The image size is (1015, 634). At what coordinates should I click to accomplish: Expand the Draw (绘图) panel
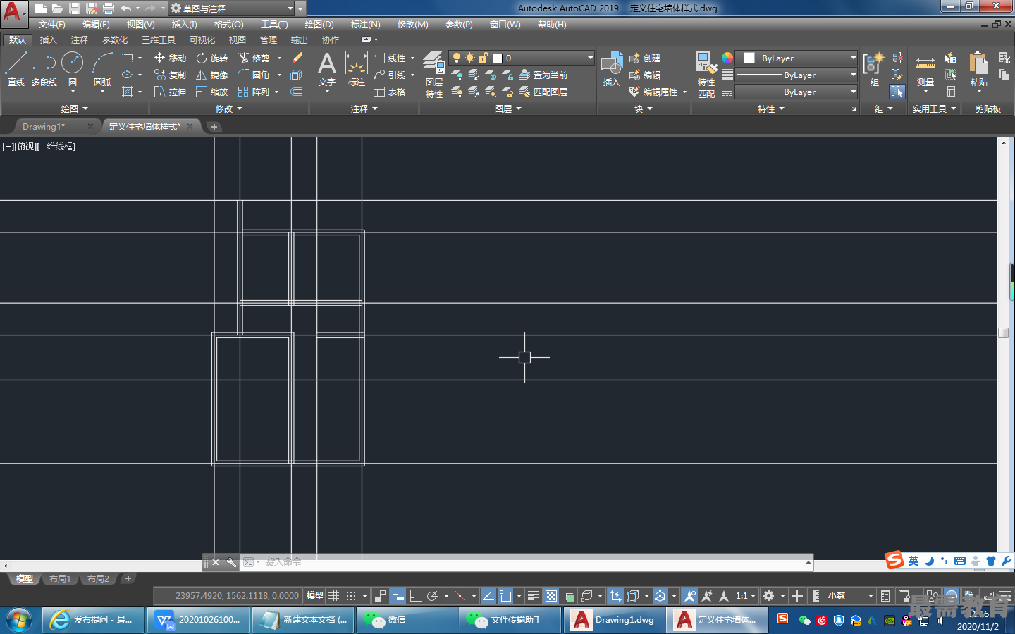(74, 108)
